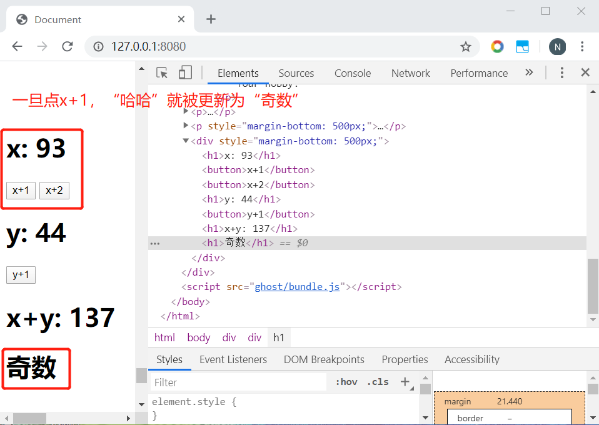Activate the inspect element picker icon
This screenshot has width=599, height=425.
[x=162, y=72]
